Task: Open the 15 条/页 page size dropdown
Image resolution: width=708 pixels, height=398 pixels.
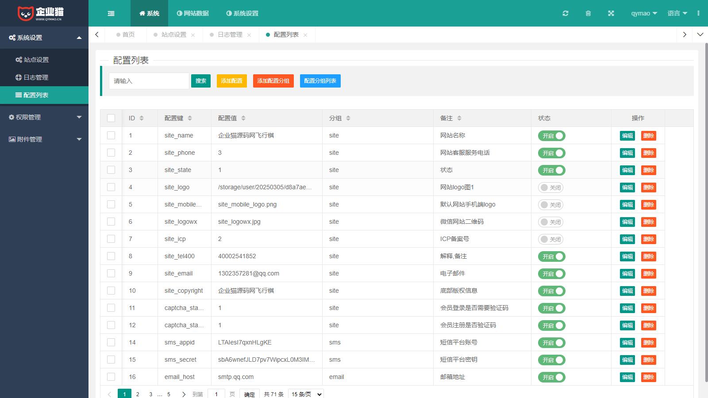Action: point(306,394)
